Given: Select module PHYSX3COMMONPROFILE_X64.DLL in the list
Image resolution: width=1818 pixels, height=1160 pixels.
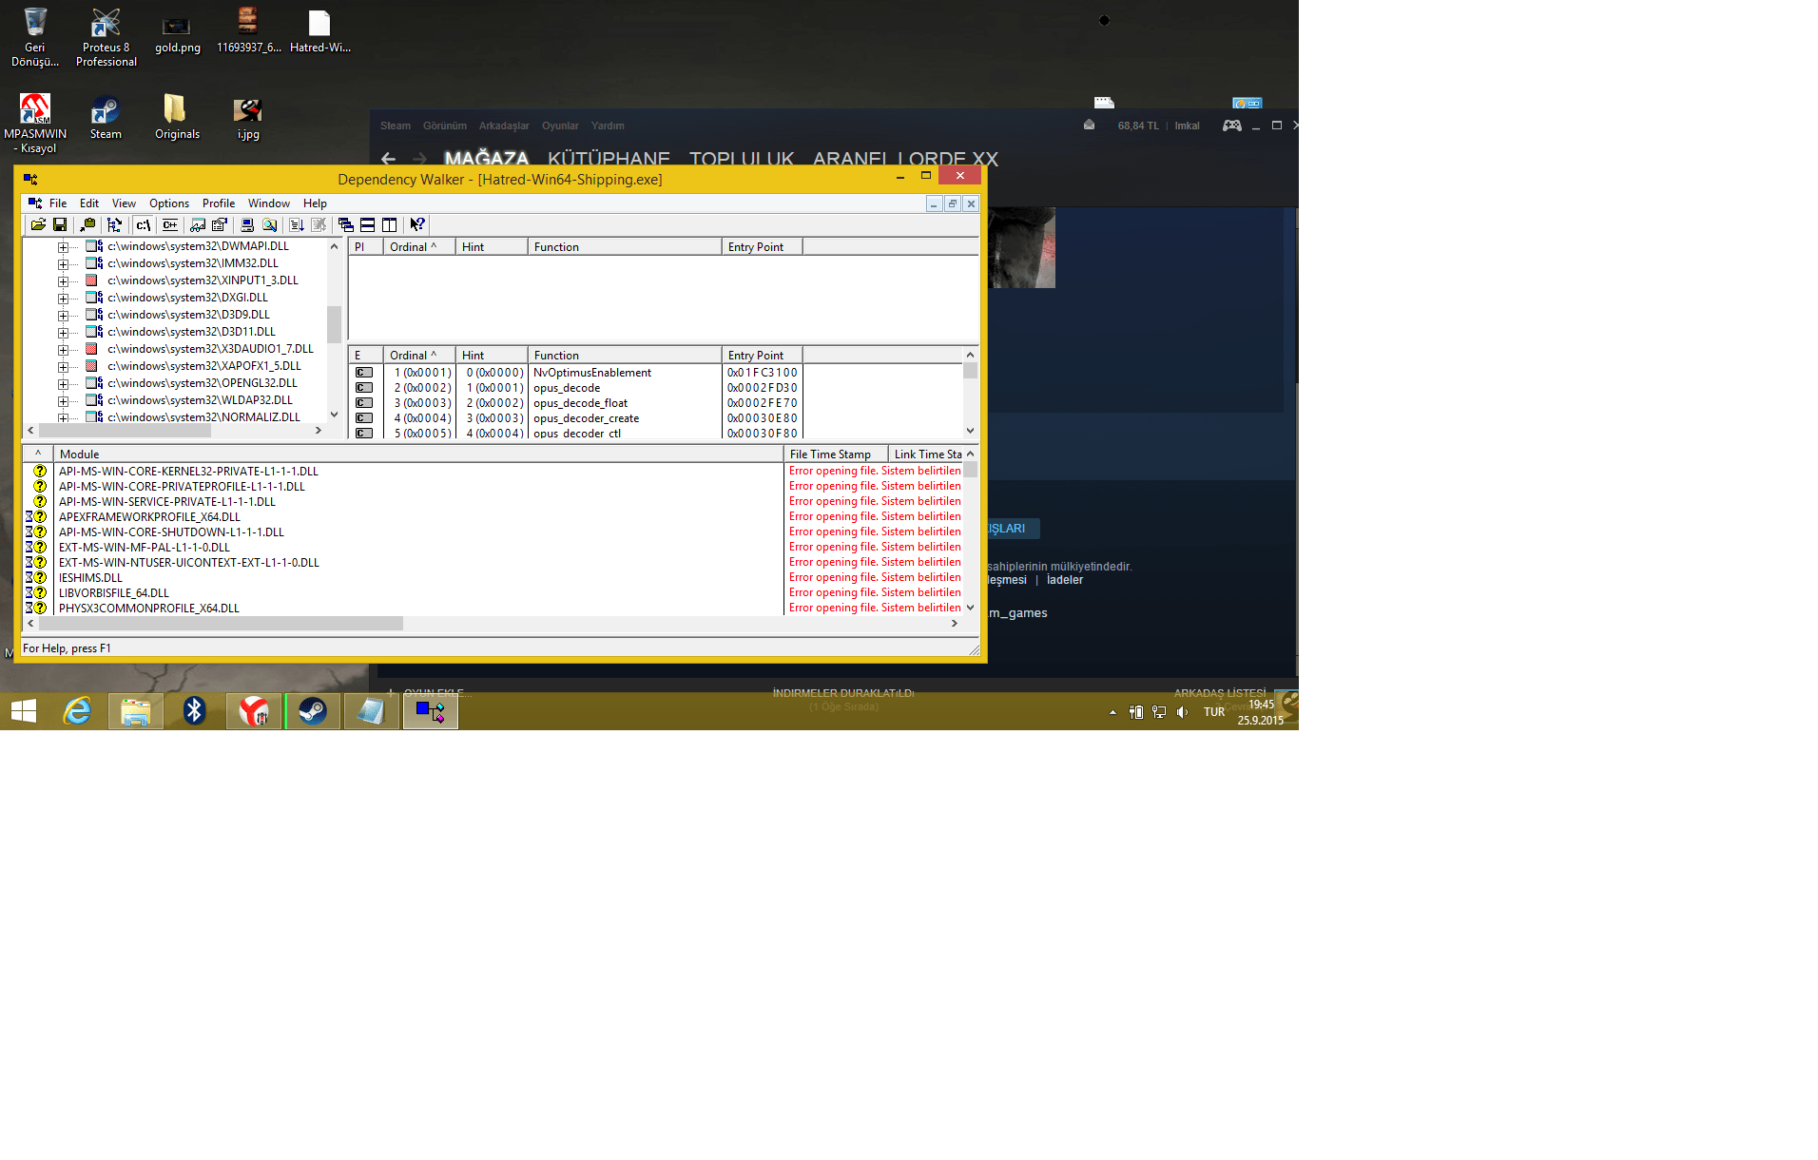Looking at the screenshot, I should [149, 609].
